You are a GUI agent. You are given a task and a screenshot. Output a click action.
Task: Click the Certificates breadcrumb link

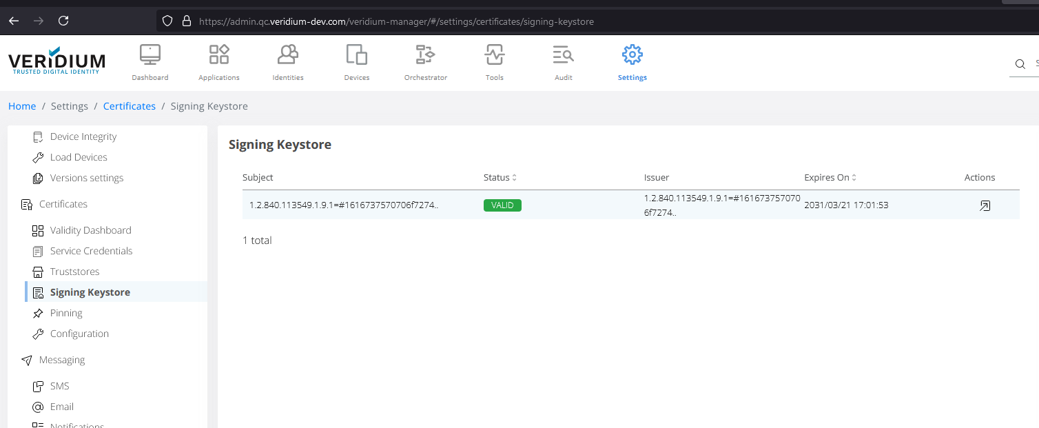click(x=130, y=106)
